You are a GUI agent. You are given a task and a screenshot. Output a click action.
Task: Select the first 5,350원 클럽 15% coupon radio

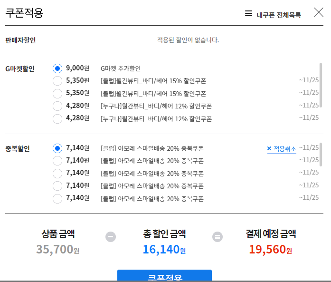pyautogui.click(x=57, y=81)
